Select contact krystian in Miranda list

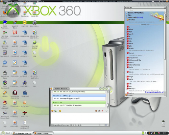[x=132, y=20]
